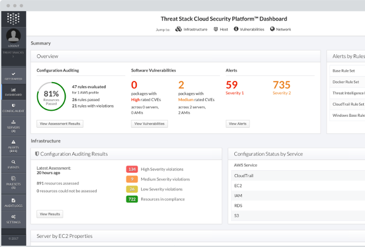Click the user avatar above Logout
Viewport: 365px width, 247px height.
pos(13,37)
